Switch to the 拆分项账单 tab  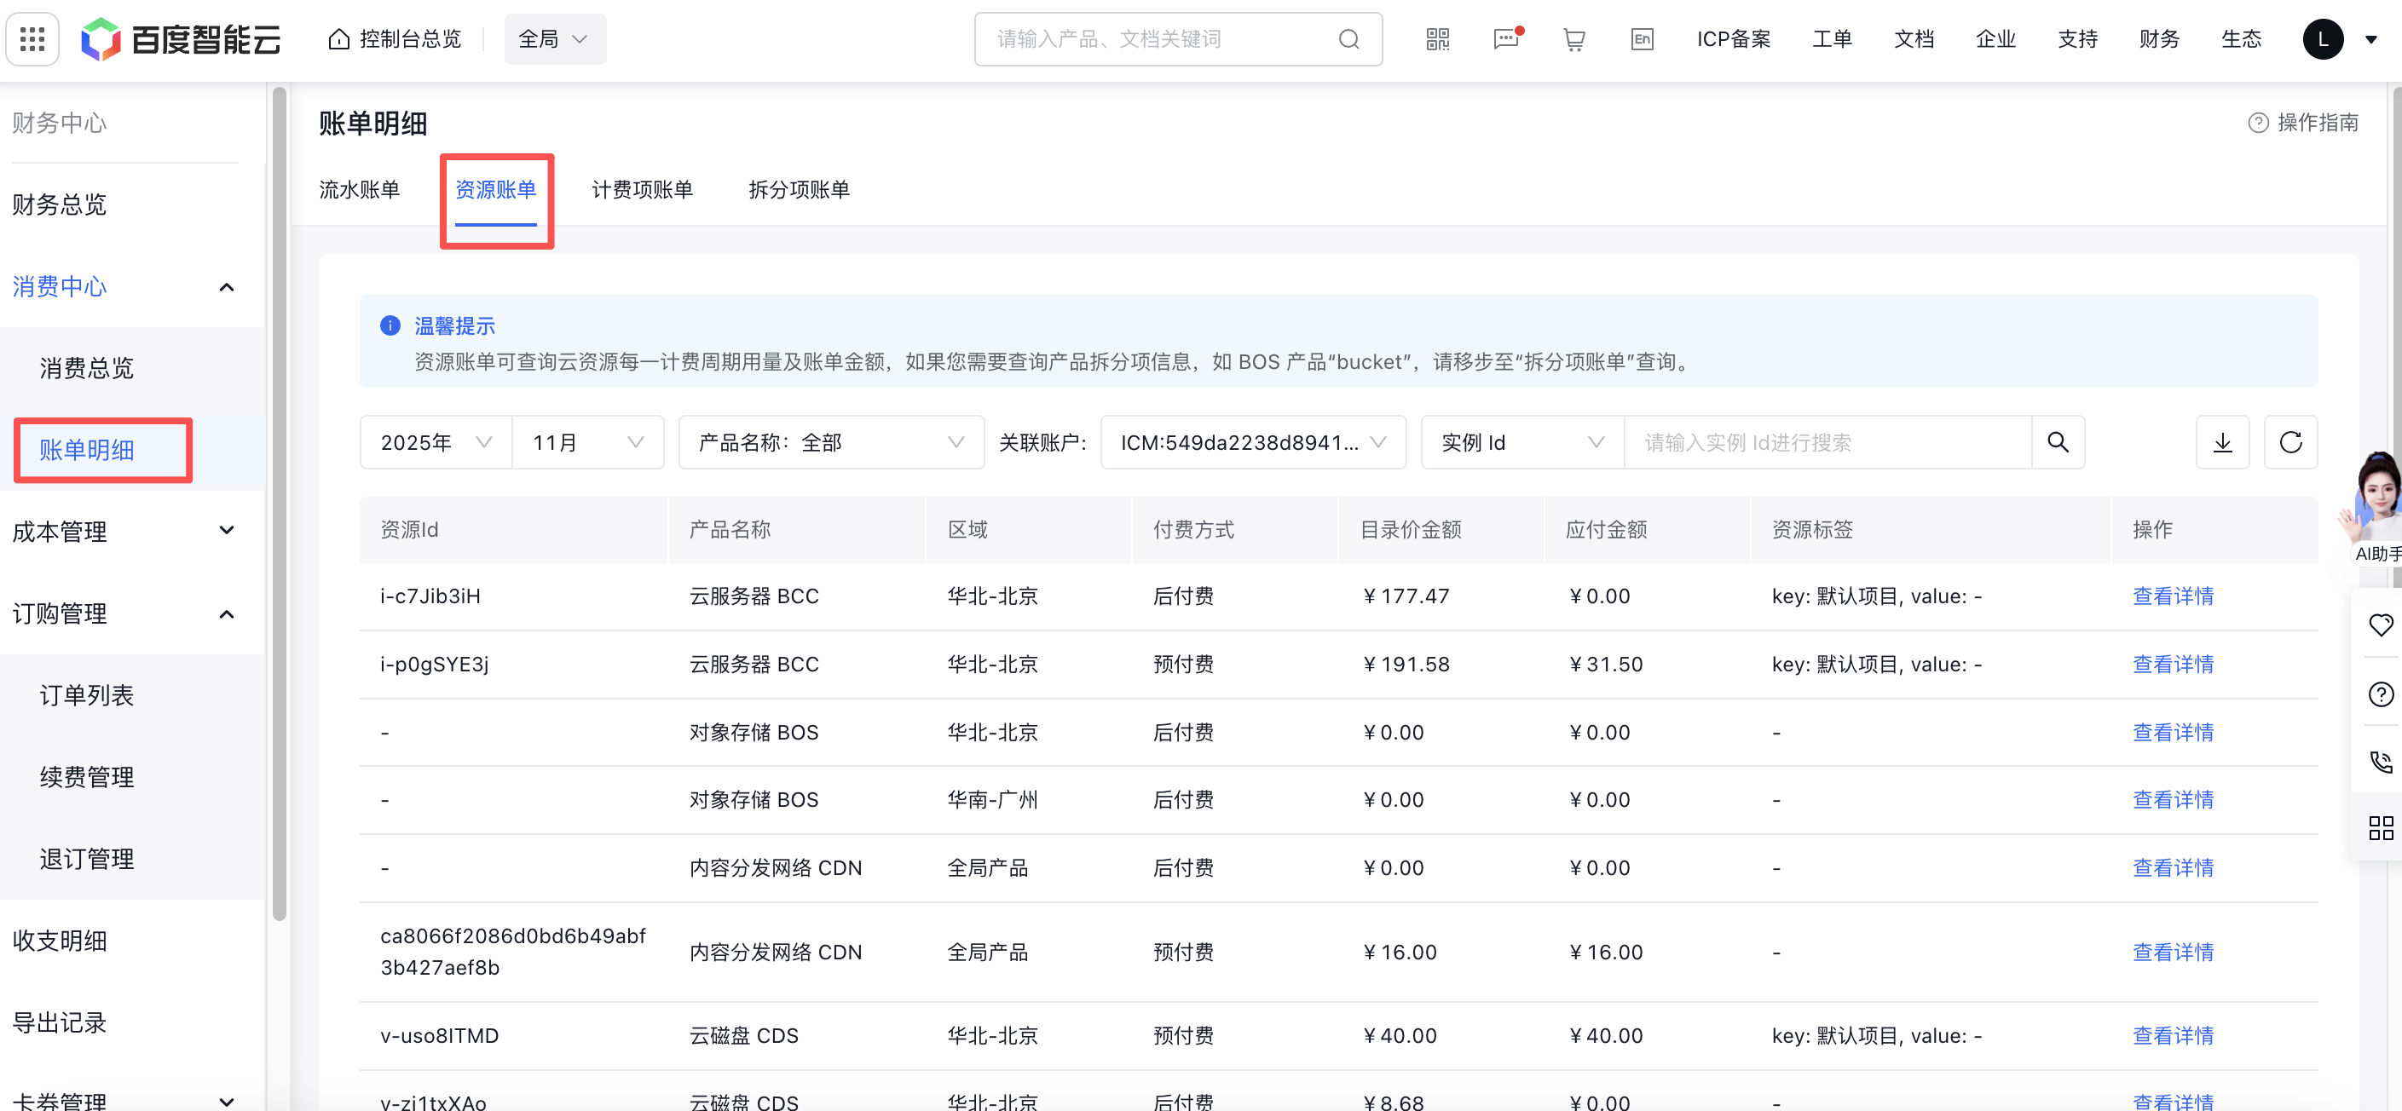pos(798,189)
